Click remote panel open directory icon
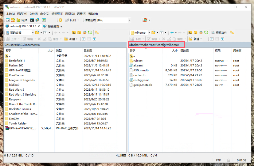 pyautogui.click(x=153, y=33)
